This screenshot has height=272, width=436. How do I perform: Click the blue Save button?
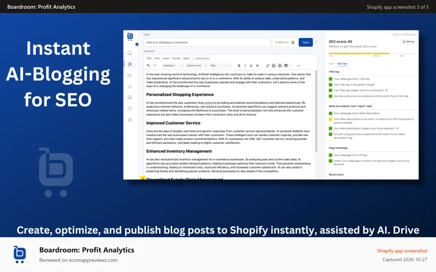[306, 42]
